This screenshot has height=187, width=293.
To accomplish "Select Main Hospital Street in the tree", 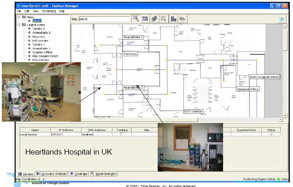I will point(45,56).
